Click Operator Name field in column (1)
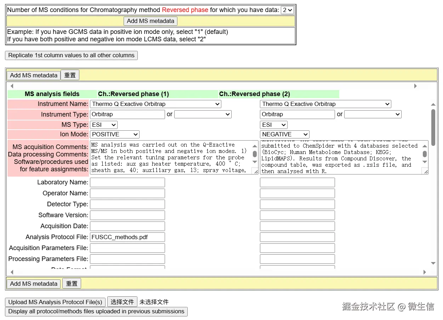 click(127, 194)
